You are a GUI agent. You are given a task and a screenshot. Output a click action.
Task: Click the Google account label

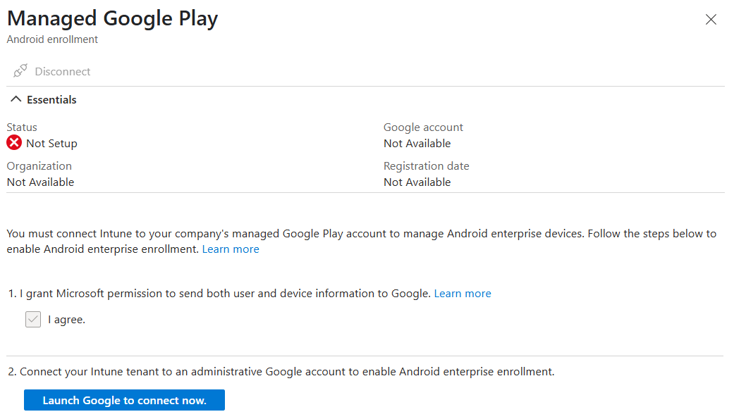(423, 127)
